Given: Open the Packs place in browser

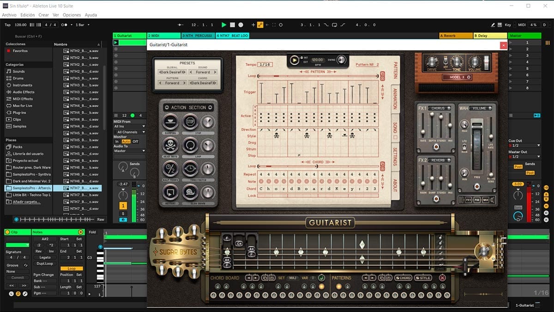Looking at the screenshot, I should [x=18, y=147].
